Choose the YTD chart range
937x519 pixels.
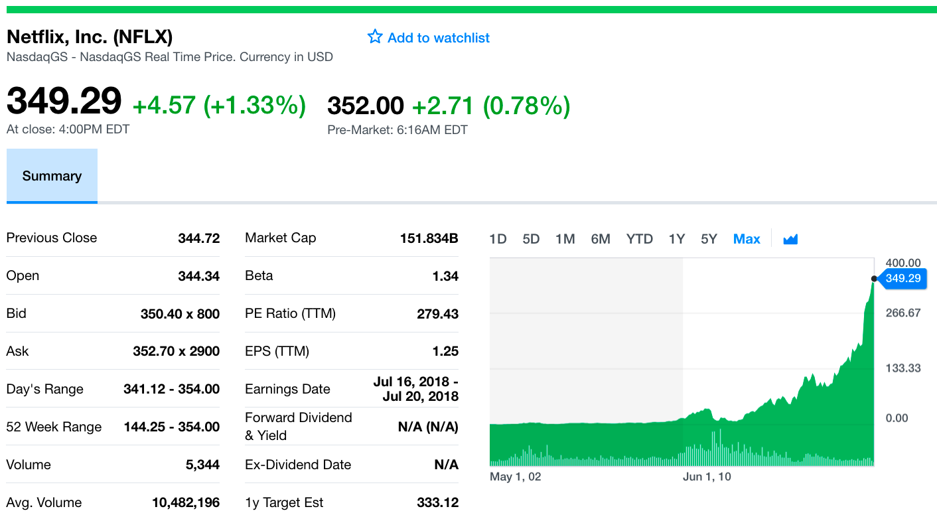coord(640,239)
